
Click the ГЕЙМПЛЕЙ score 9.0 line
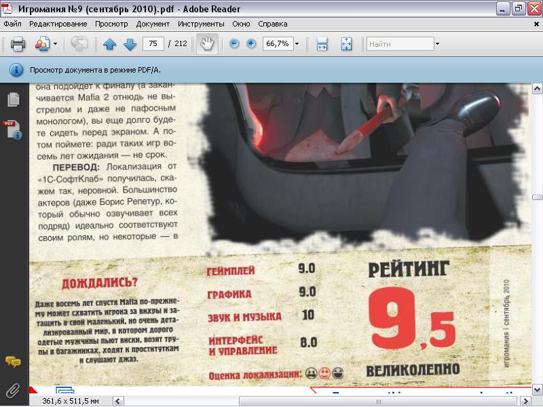tap(261, 269)
